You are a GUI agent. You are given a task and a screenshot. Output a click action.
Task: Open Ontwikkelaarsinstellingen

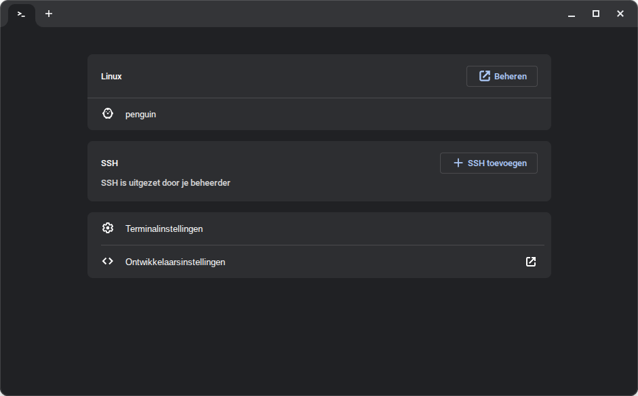pos(175,262)
